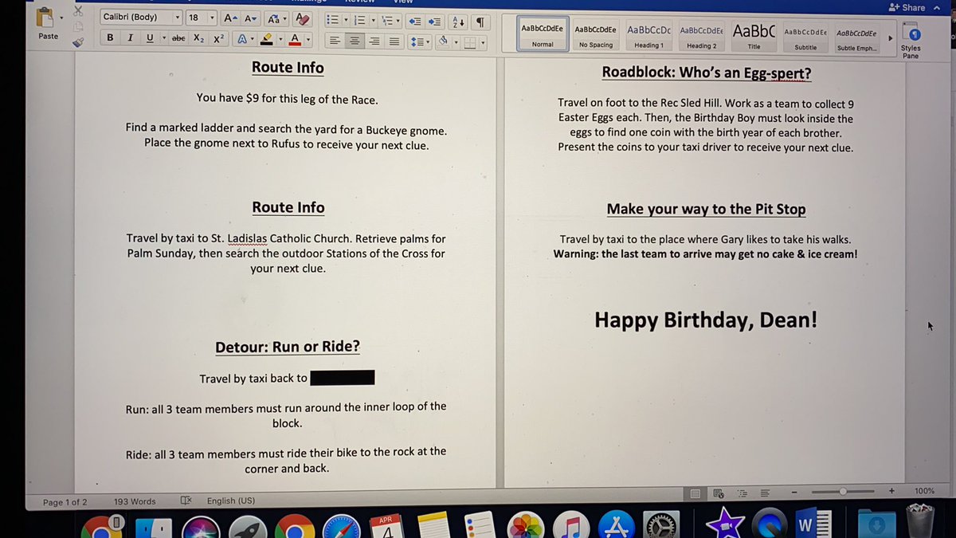Click the Cut scissors icon
The width and height of the screenshot is (956, 538).
coord(77,12)
